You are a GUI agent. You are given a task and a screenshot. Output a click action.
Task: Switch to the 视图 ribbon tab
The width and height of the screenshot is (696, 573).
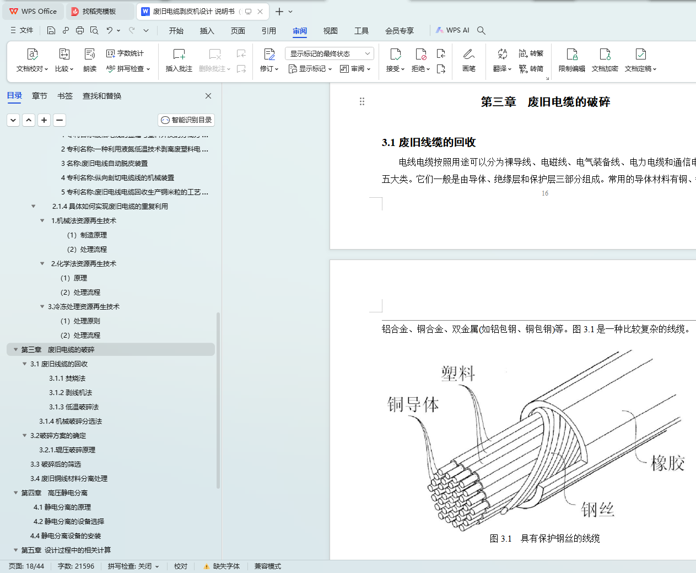click(331, 30)
